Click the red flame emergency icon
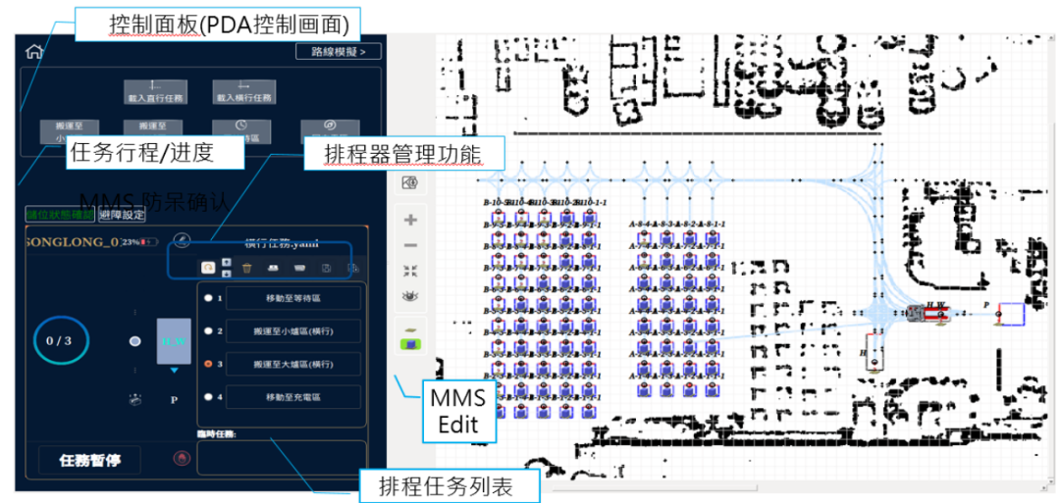 coord(181,457)
